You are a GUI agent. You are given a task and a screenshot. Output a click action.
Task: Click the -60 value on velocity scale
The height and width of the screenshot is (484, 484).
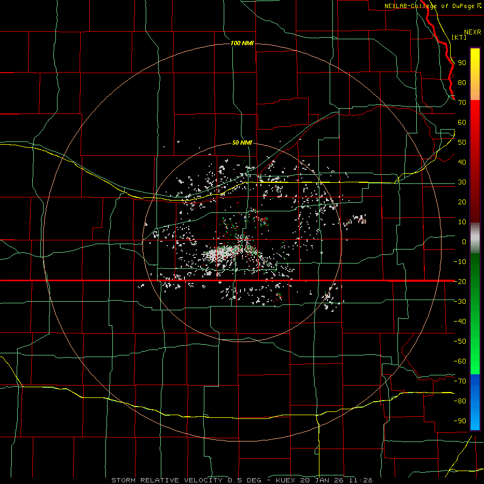[460, 361]
